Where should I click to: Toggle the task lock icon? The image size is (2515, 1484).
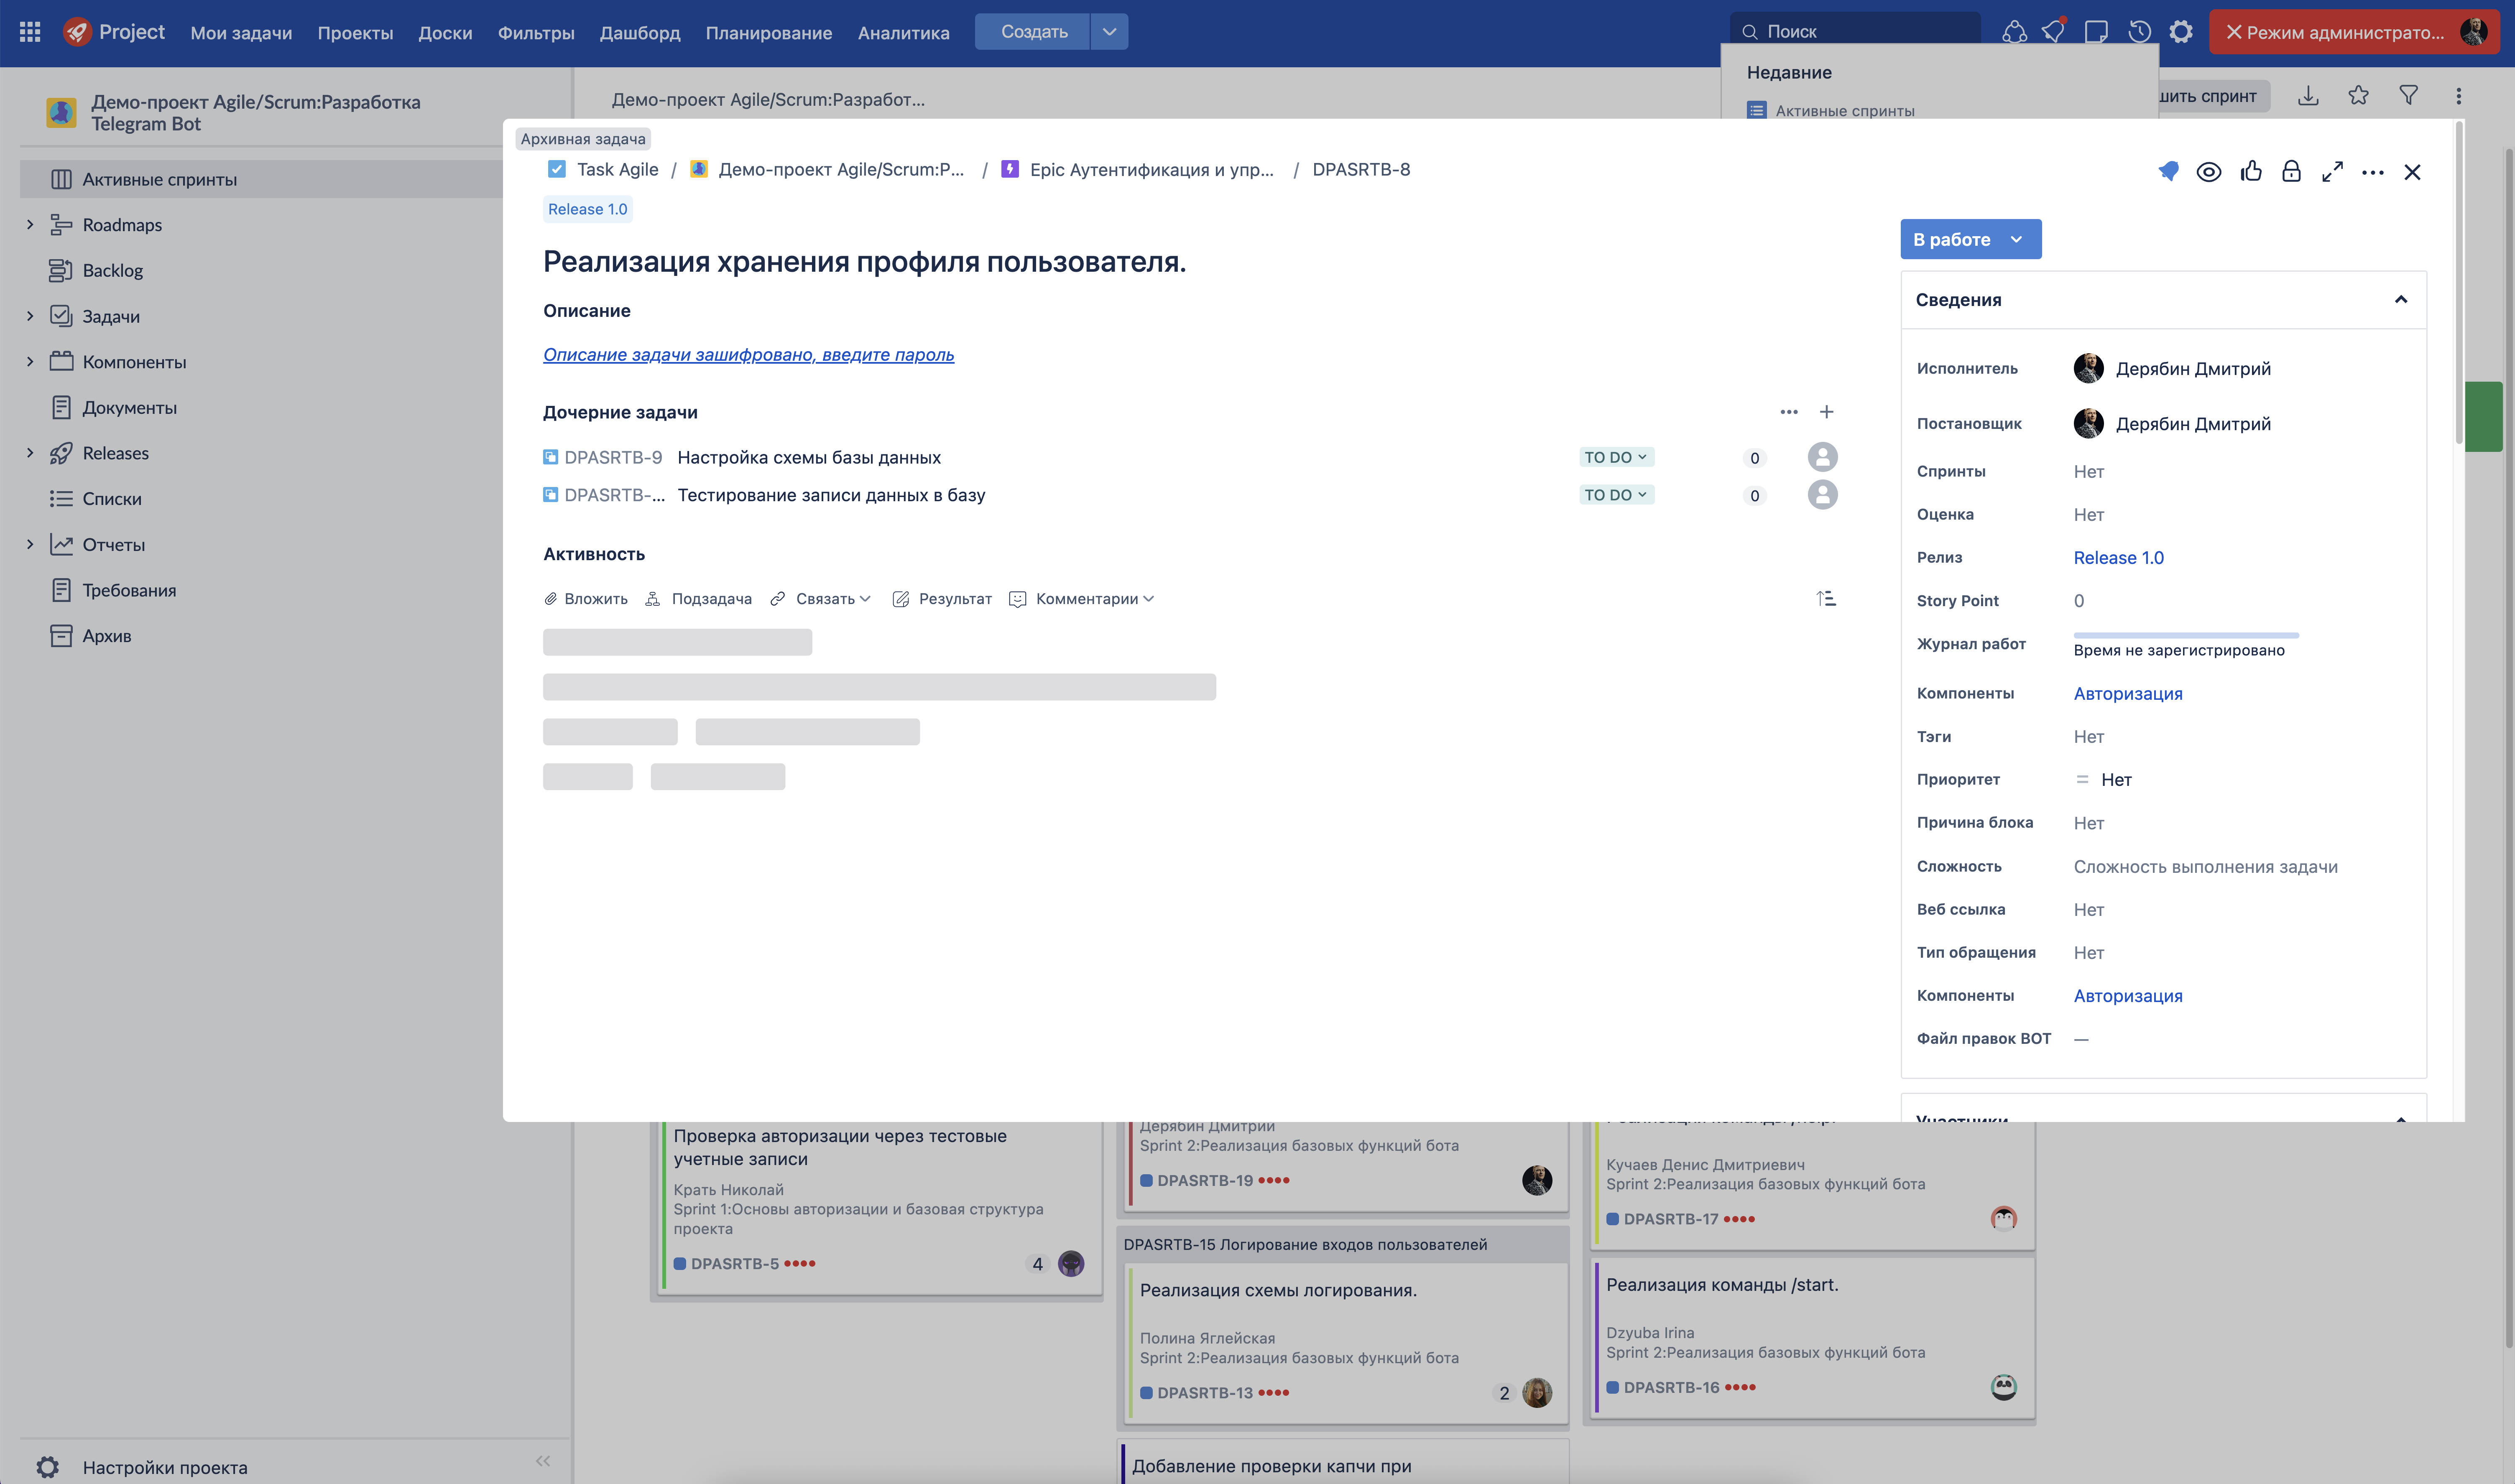2291,172
